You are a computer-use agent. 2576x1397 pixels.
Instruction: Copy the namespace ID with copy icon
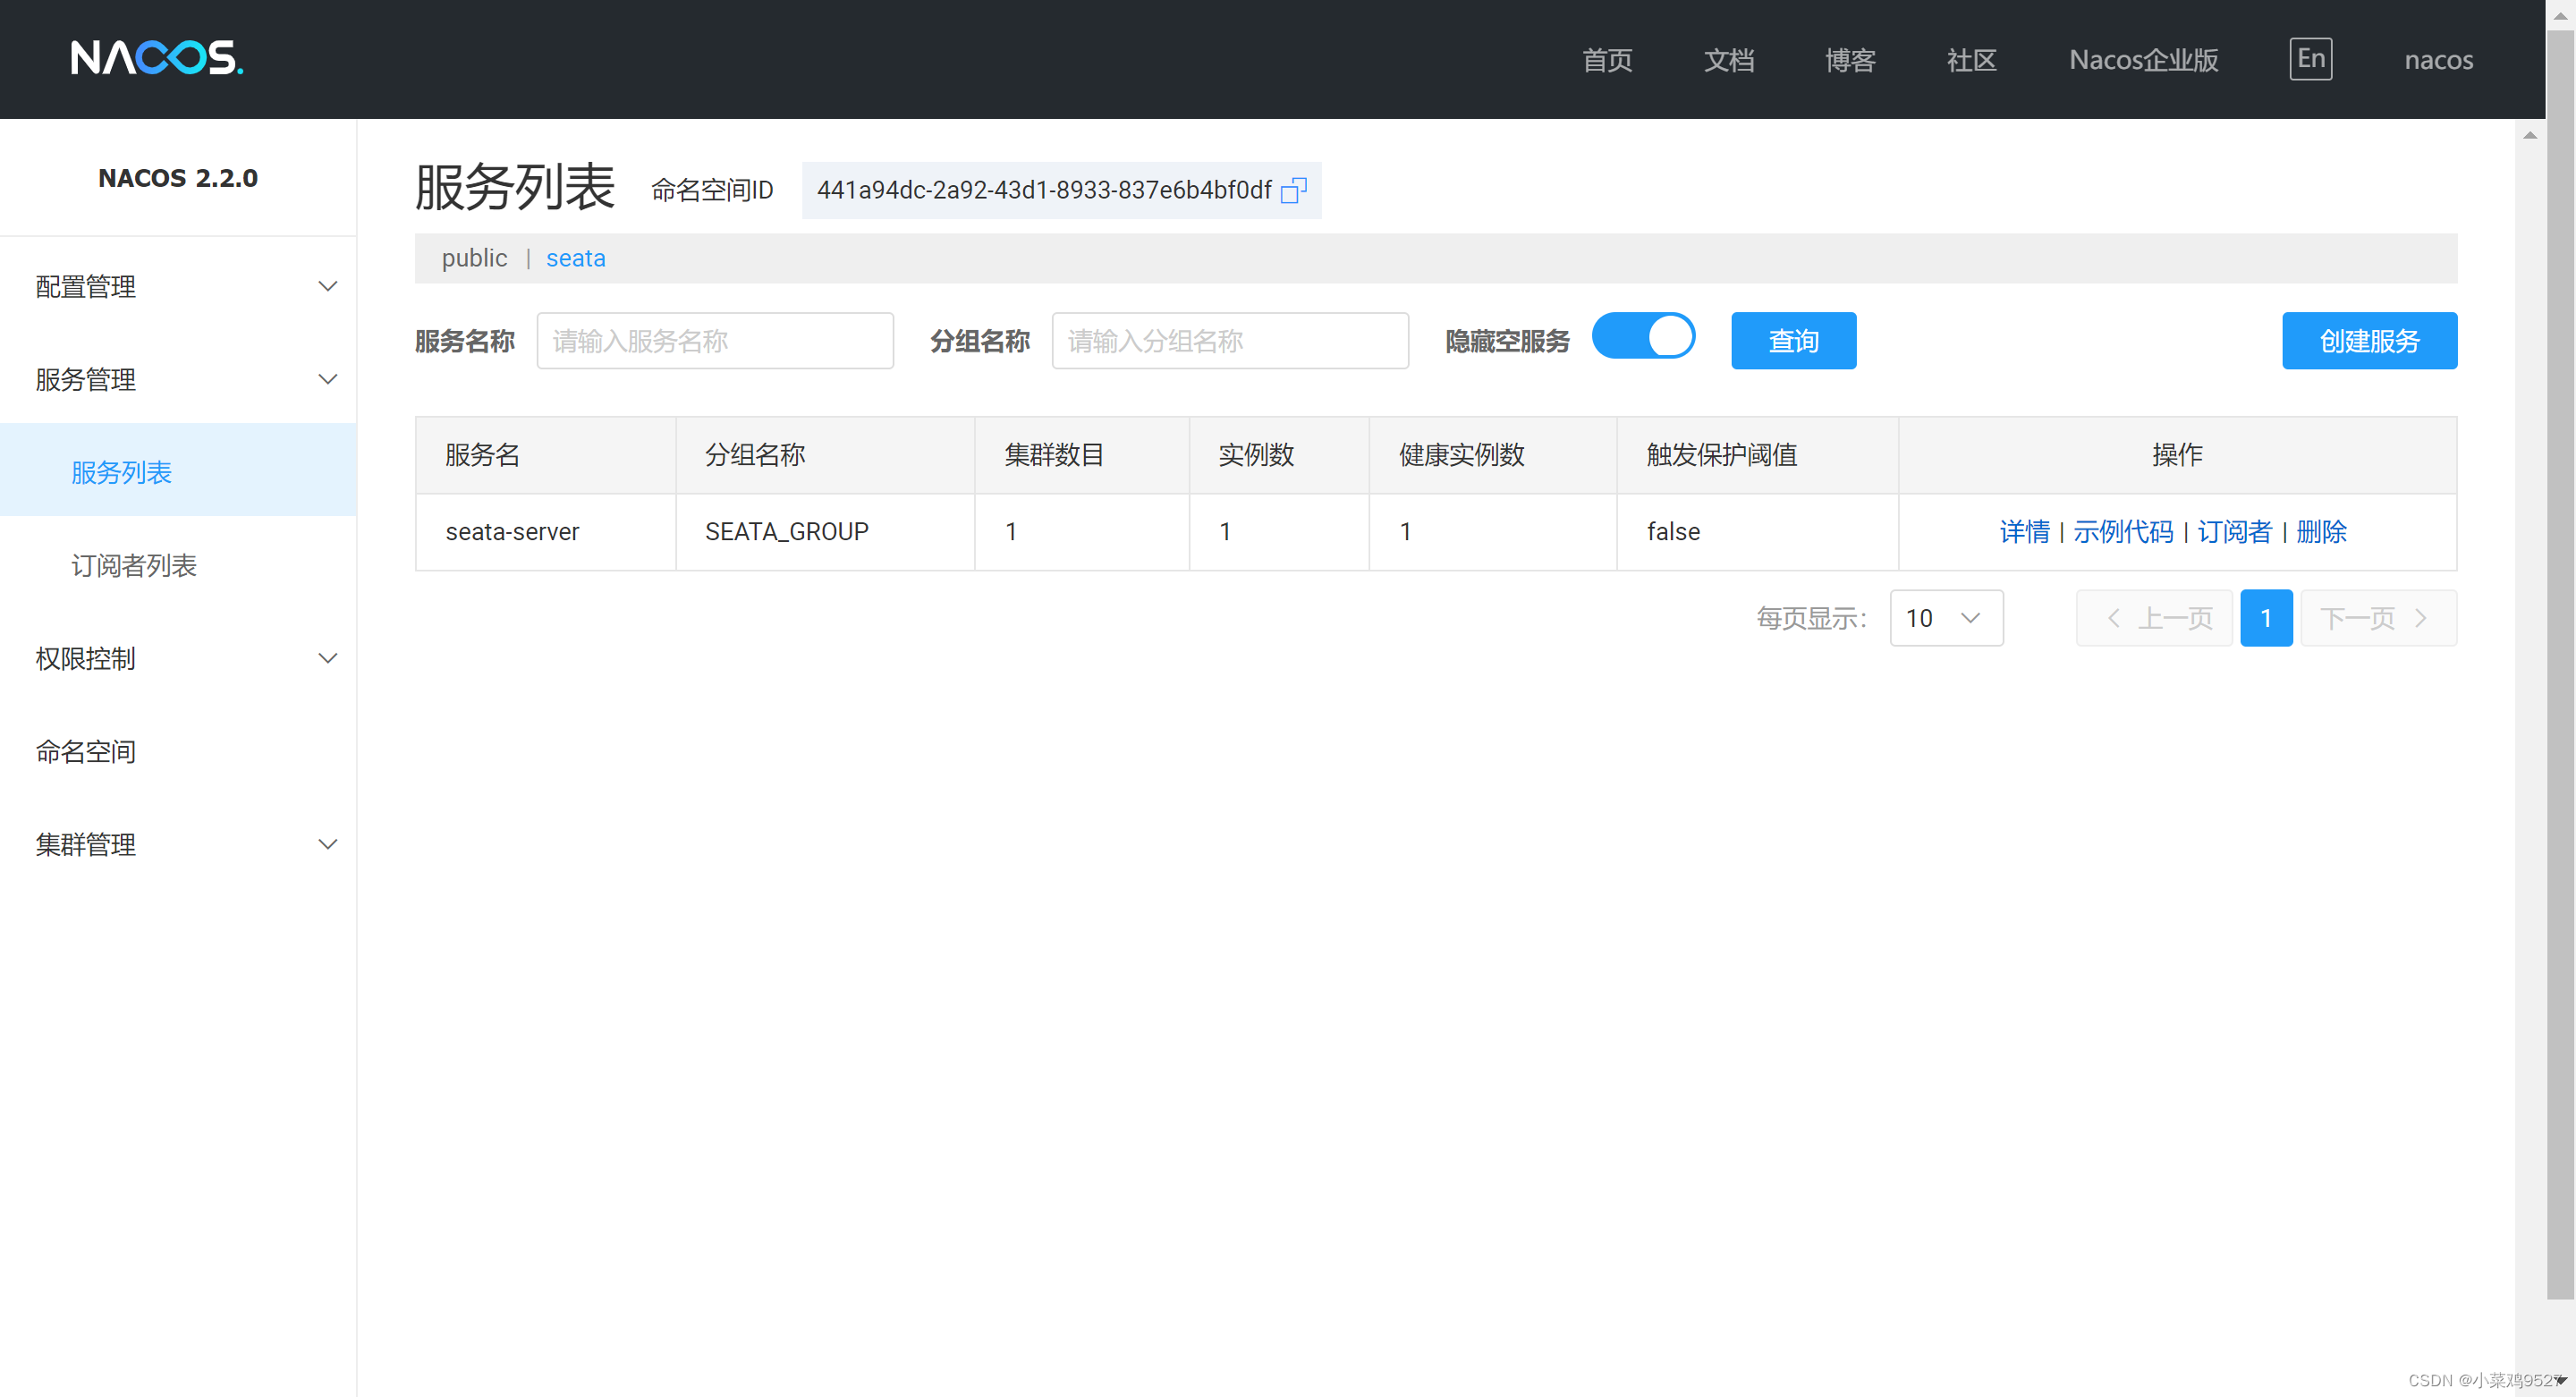pyautogui.click(x=1293, y=190)
